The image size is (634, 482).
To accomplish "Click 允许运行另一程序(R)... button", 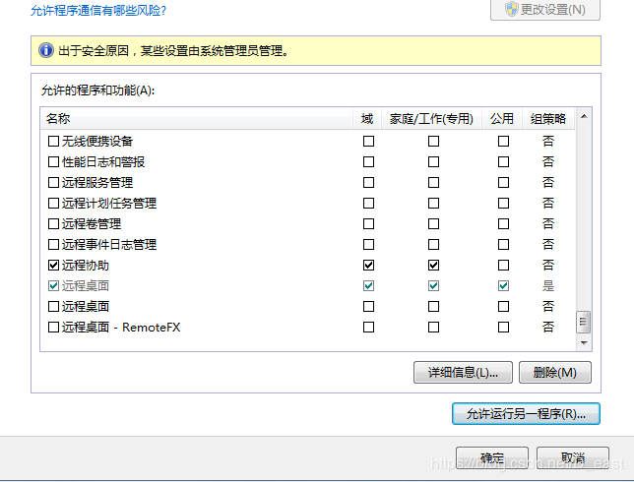I will pos(526,414).
